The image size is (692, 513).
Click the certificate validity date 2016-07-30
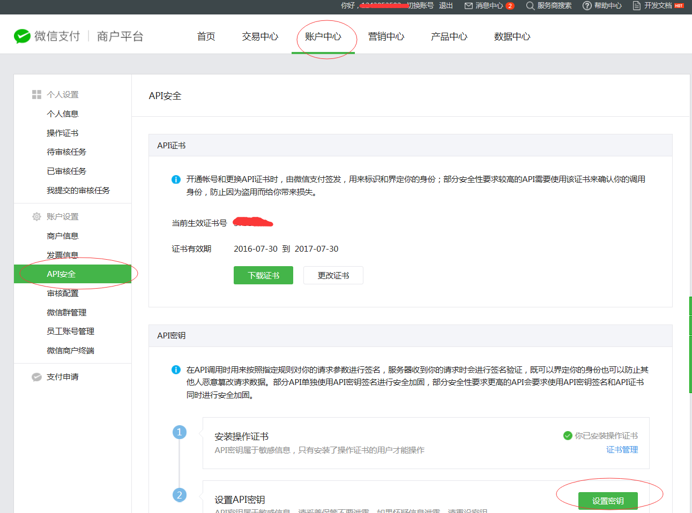coord(256,249)
